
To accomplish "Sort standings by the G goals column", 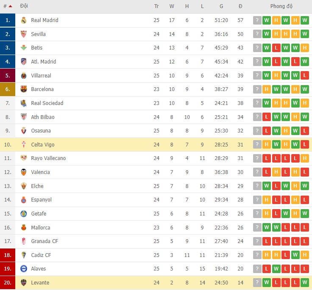I will 221,6.
